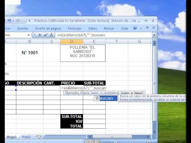
Task: Click the Insert Function fx button
Action: (51, 35)
